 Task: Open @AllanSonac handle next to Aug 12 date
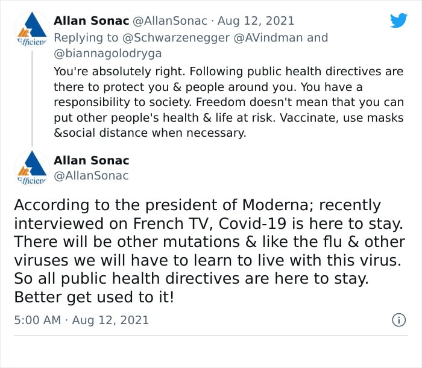pos(170,21)
